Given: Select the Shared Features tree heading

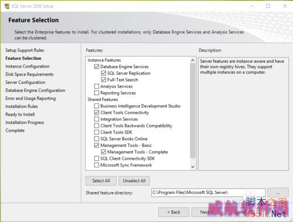Looking at the screenshot, I should (x=103, y=99).
